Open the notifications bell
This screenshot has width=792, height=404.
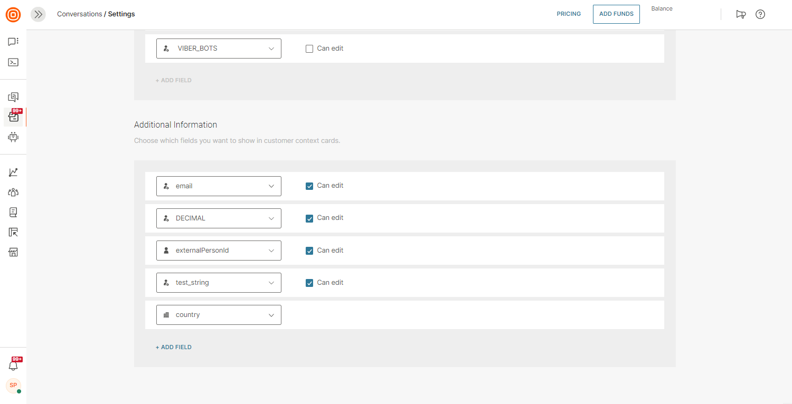pyautogui.click(x=13, y=365)
